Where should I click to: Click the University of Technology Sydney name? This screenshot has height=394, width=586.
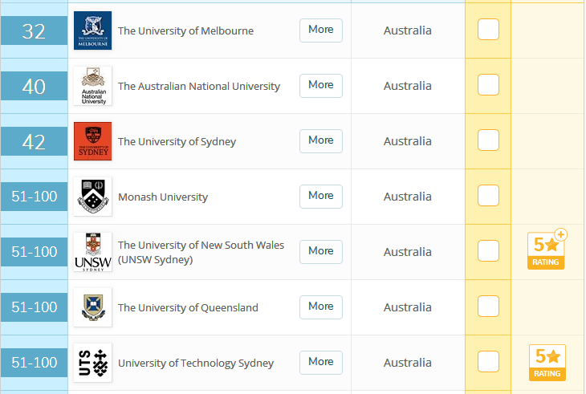pyautogui.click(x=196, y=363)
